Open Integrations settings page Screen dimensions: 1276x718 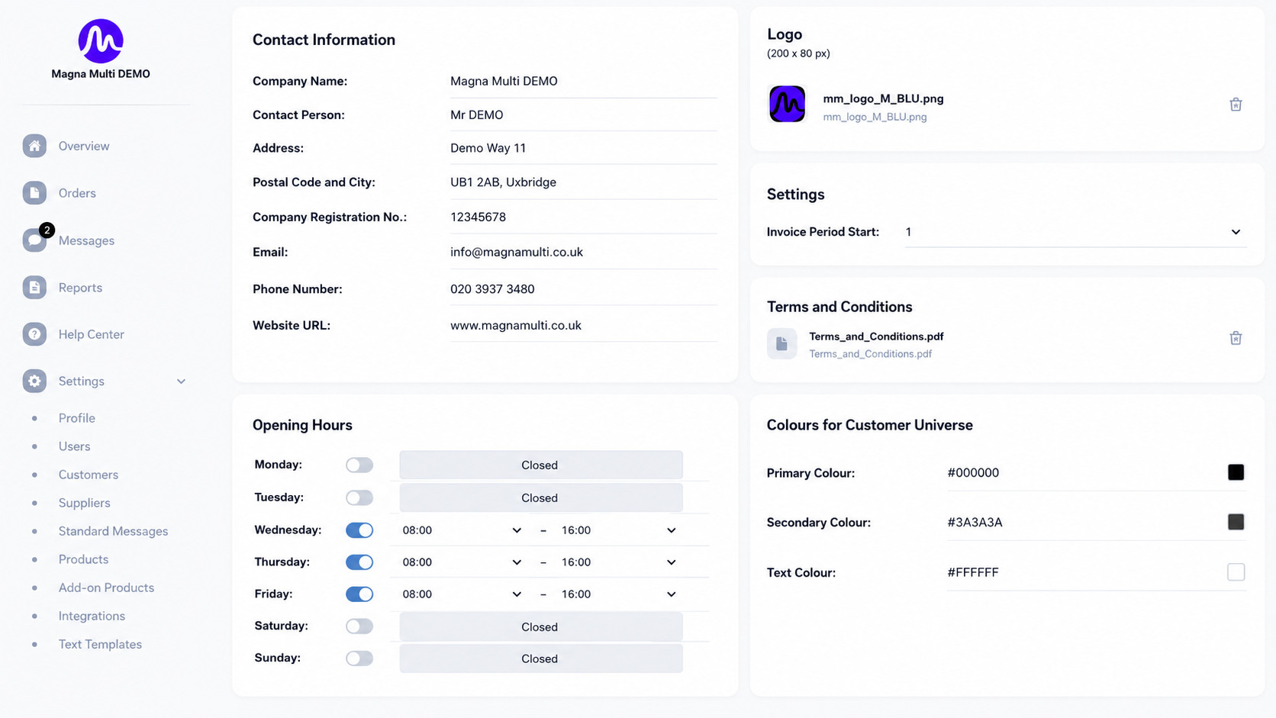point(92,616)
